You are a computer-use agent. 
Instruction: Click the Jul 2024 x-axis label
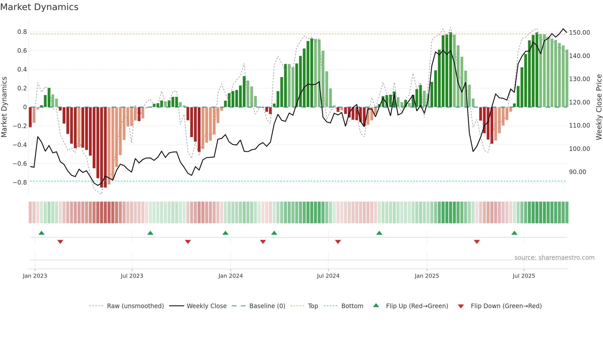[x=328, y=276]
